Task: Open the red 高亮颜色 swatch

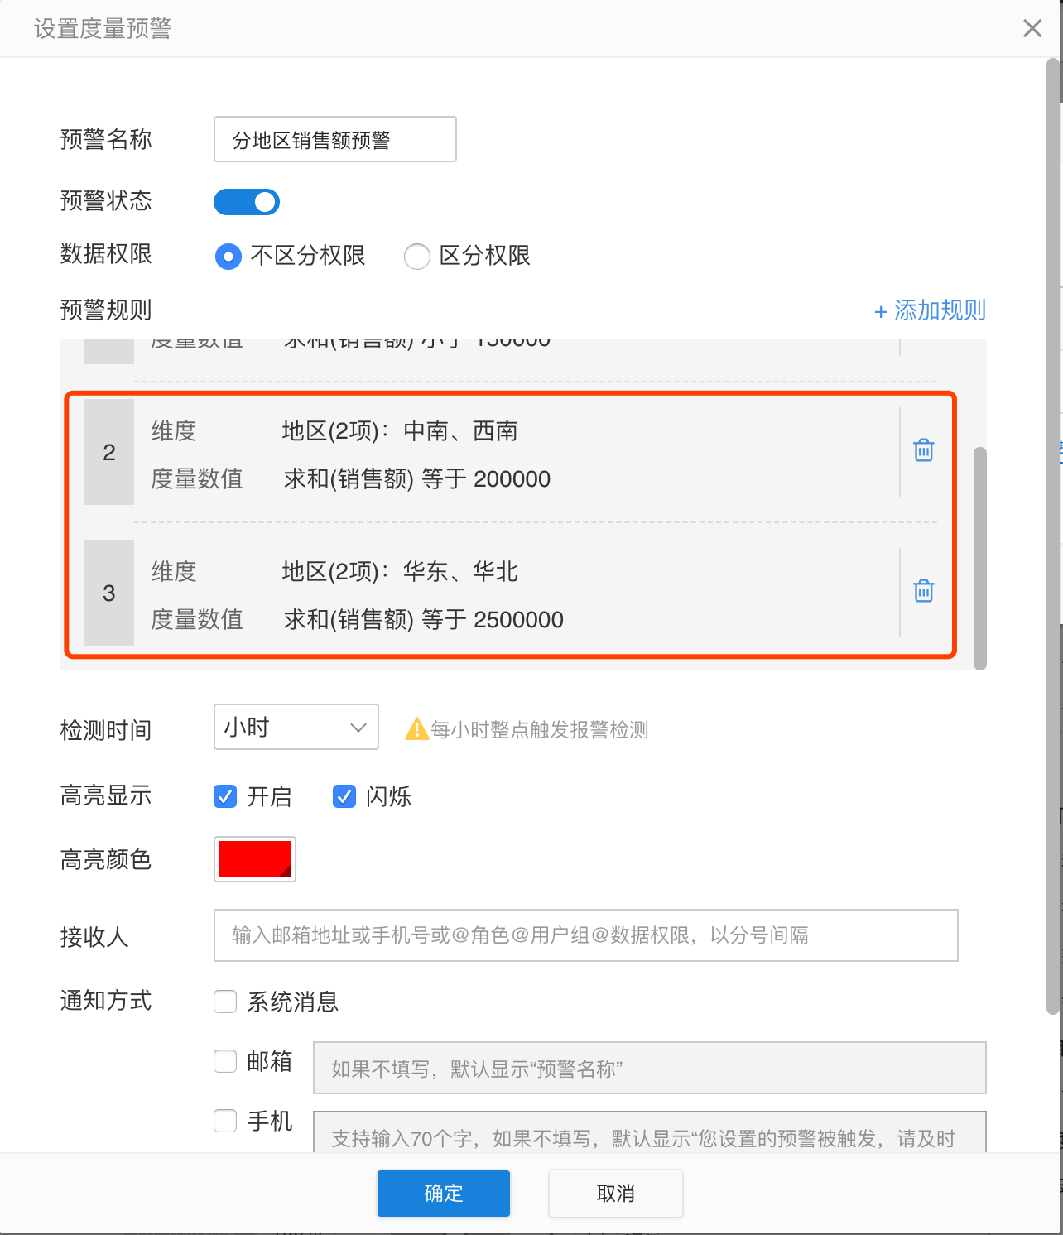Action: point(255,859)
